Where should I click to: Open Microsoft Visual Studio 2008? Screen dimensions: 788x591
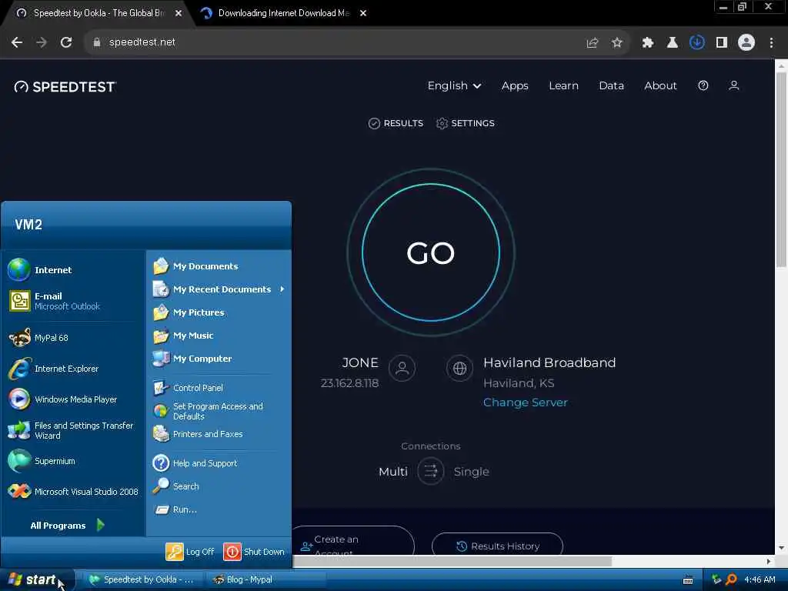73,492
